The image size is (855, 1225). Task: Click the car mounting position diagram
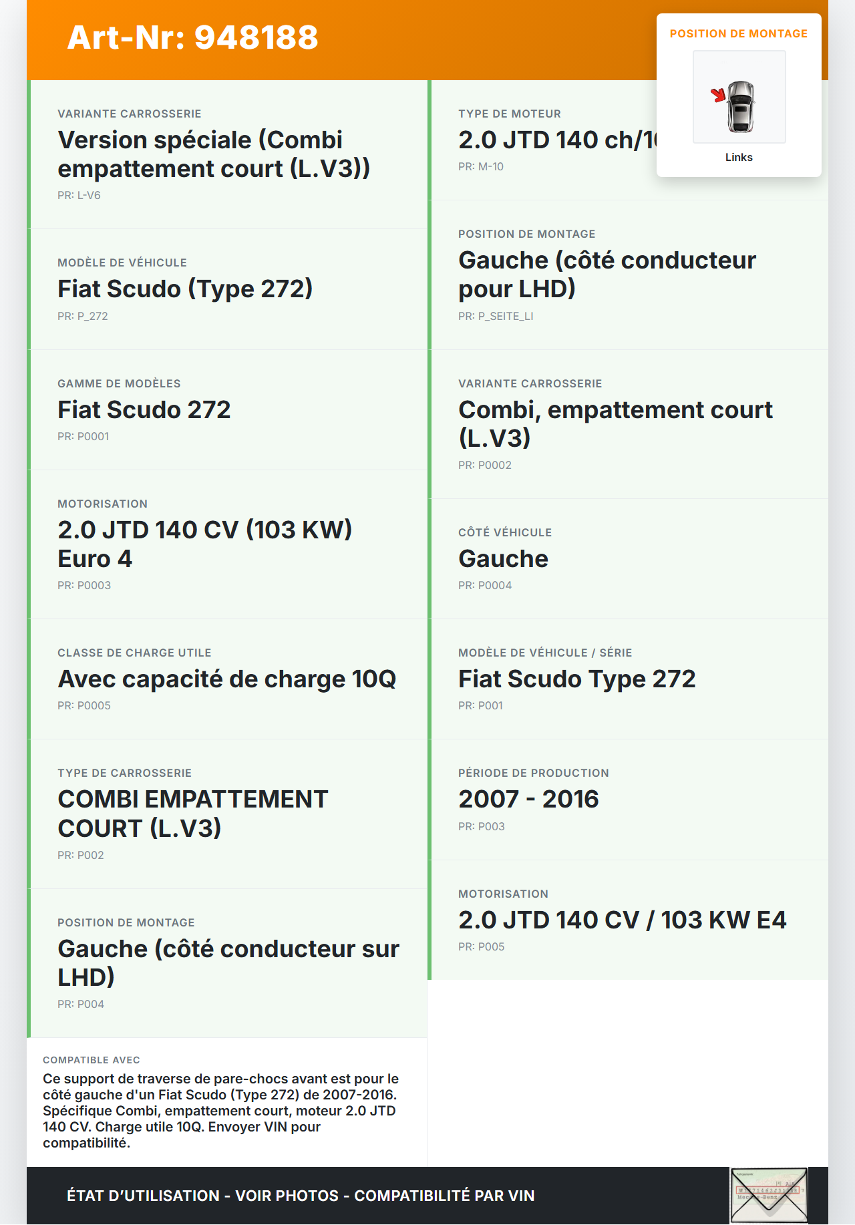tap(739, 98)
